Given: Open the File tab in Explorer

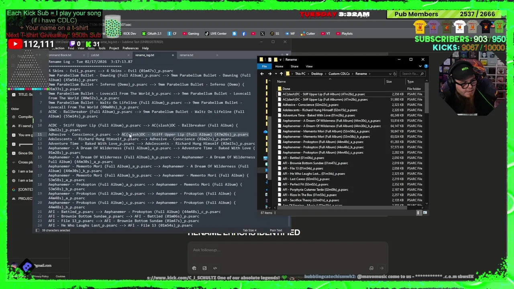Looking at the screenshot, I should 264,67.
